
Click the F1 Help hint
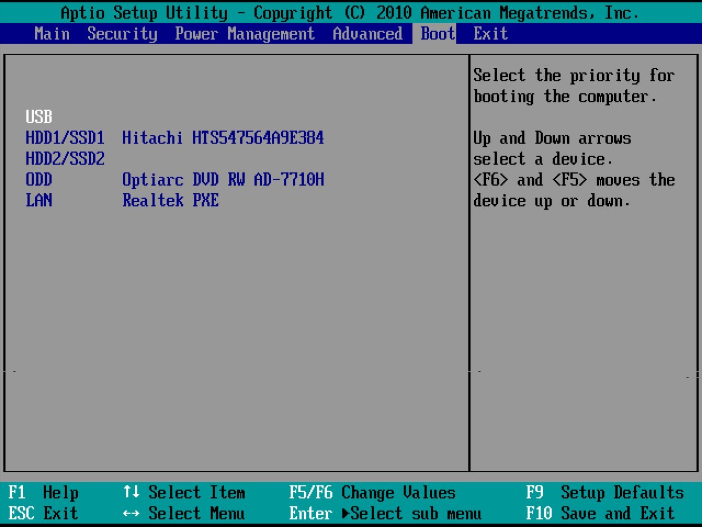pyautogui.click(x=44, y=492)
